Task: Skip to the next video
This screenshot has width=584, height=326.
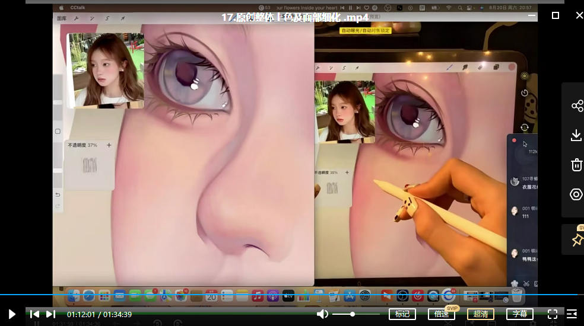Action: [x=50, y=314]
